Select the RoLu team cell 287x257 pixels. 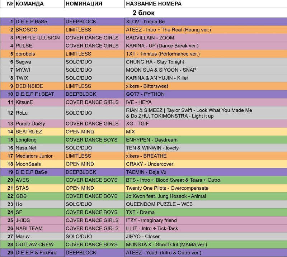(39, 113)
